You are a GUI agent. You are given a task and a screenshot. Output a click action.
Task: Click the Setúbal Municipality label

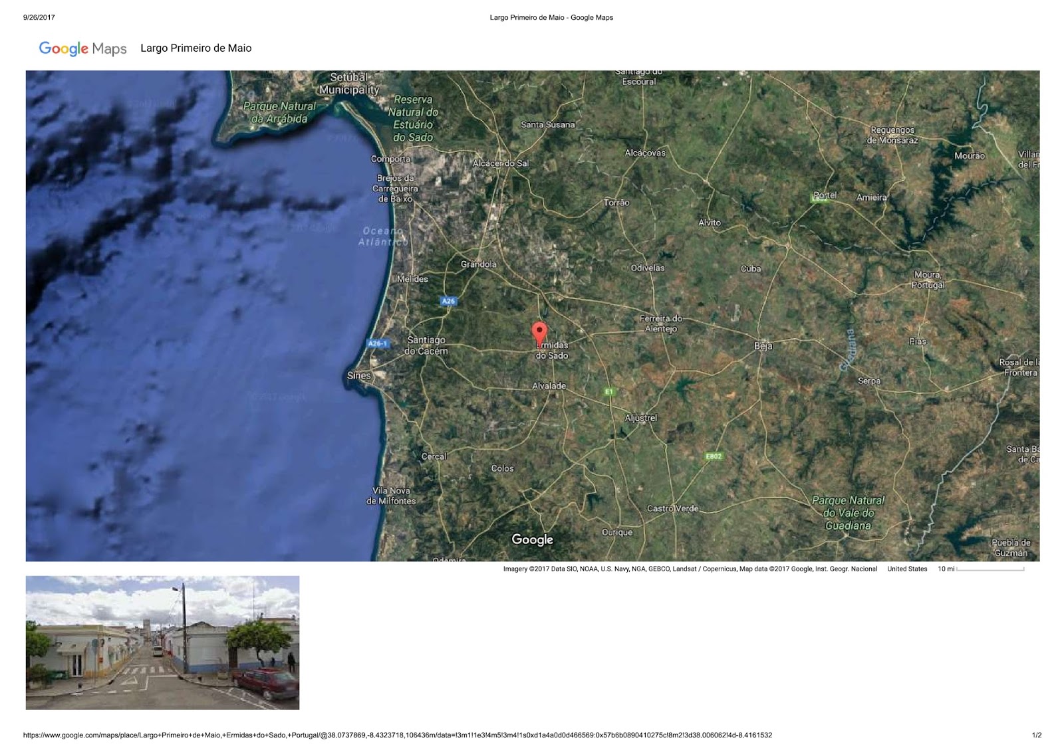tap(349, 84)
